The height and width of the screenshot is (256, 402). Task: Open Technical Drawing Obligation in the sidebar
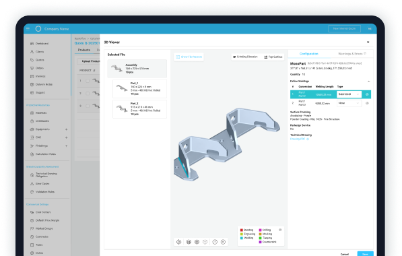tap(44, 175)
